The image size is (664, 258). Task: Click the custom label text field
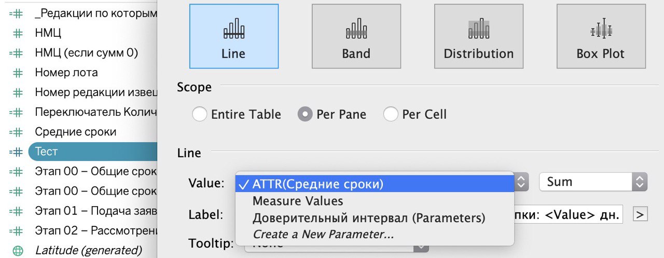pyautogui.click(x=569, y=214)
